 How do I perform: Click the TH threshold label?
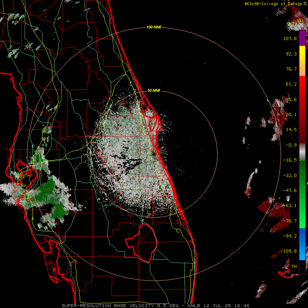[294, 267]
